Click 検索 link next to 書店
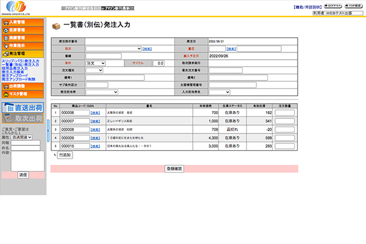This screenshot has width=366, height=244. 231,49
